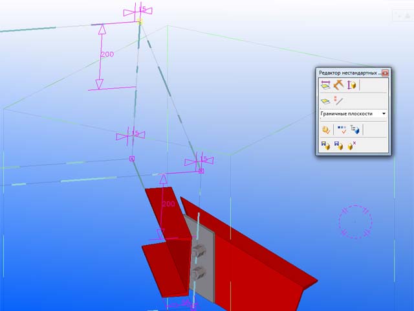This screenshot has height=311, width=414.
Task: Click the create distance dimension icon
Action: coord(325,85)
